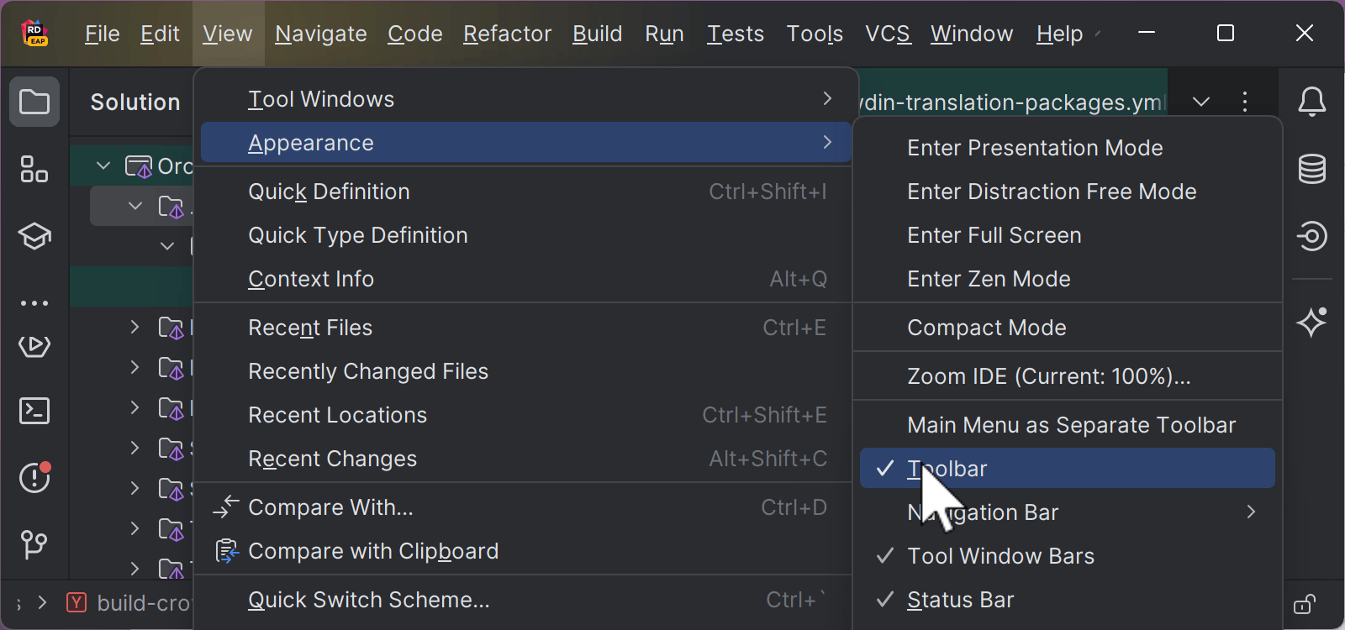1345x630 pixels.
Task: Open the Database tool window icon
Action: pos(1311,169)
